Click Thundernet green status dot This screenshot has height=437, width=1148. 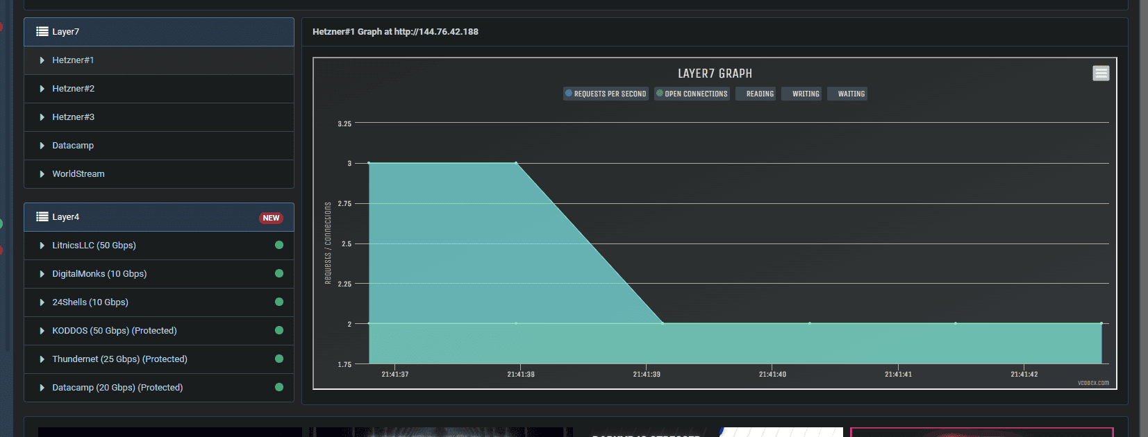click(279, 359)
